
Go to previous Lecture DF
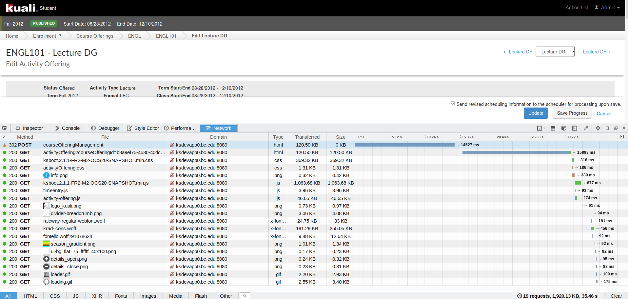518,52
